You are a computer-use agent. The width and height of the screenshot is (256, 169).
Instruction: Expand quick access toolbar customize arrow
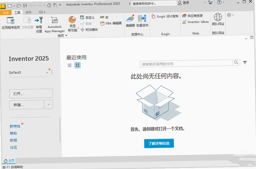[60, 5]
